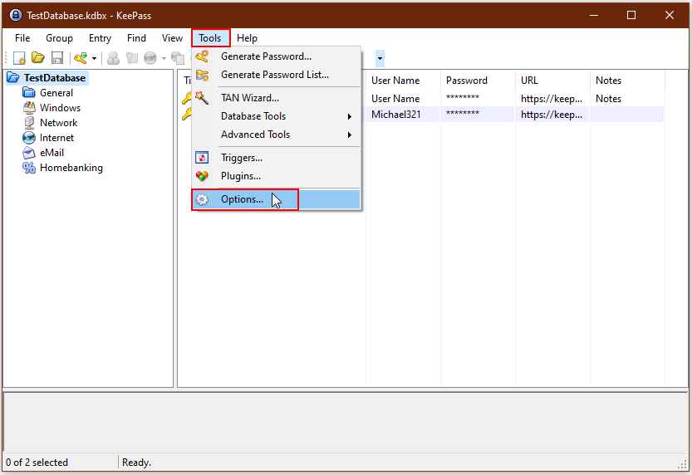The height and width of the screenshot is (475, 692).
Task: Click the New database toolbar icon
Action: tap(19, 58)
